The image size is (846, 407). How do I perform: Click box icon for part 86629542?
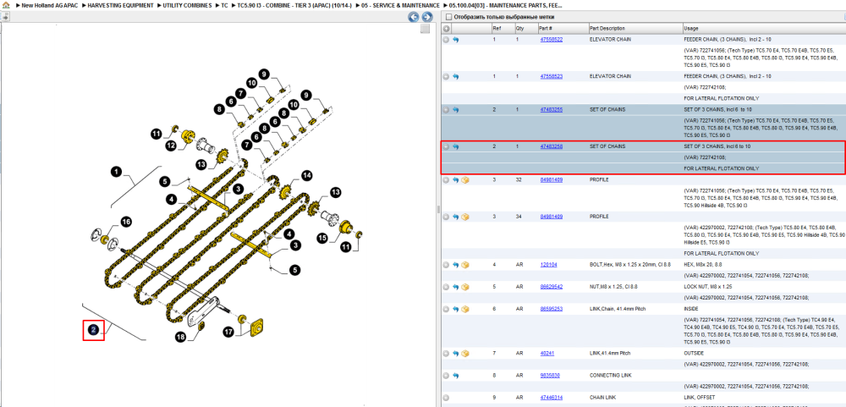click(465, 287)
